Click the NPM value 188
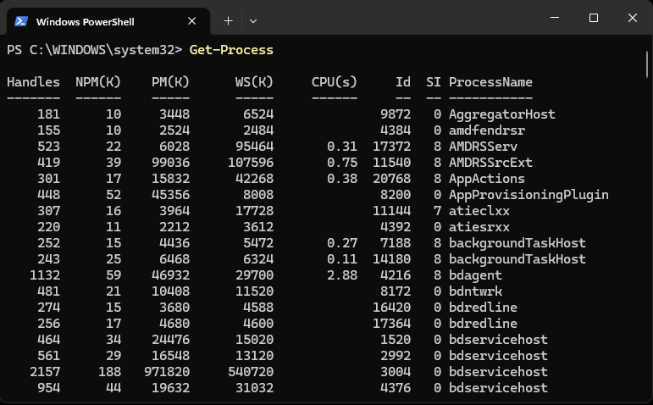Image resolution: width=653 pixels, height=405 pixels. click(x=109, y=372)
